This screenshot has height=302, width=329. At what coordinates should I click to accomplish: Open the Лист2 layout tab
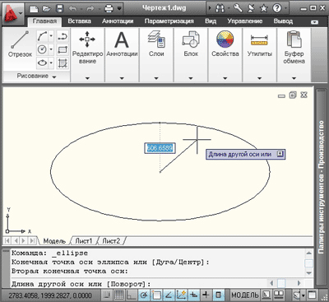111,241
